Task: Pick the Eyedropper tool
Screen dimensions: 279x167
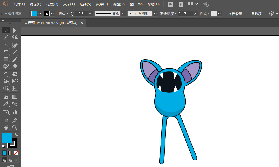Action: coord(6,104)
